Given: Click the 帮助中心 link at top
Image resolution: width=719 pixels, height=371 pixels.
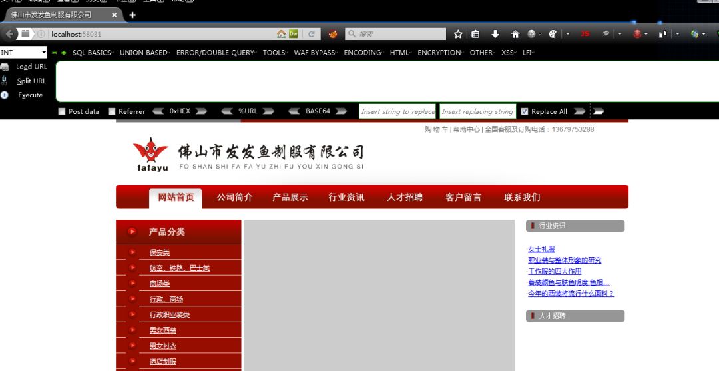Looking at the screenshot, I should (x=466, y=129).
